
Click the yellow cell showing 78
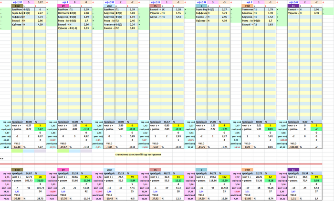point(40,177)
